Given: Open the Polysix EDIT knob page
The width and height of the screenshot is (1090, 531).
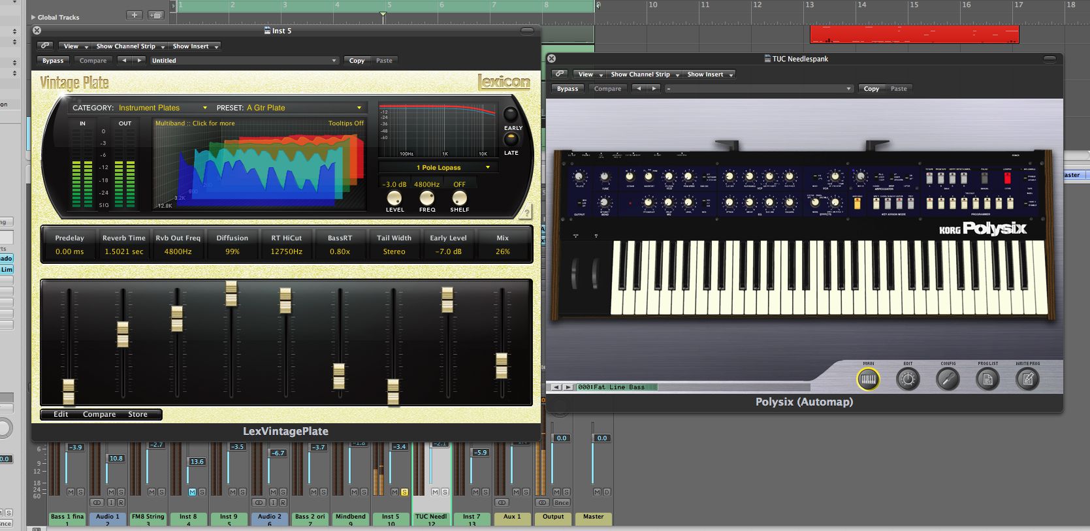Looking at the screenshot, I should [908, 379].
